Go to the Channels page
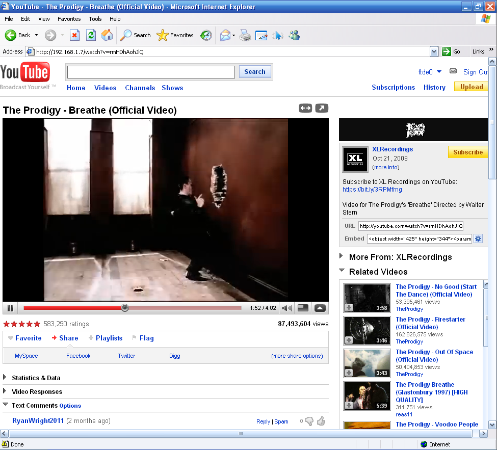 (140, 88)
